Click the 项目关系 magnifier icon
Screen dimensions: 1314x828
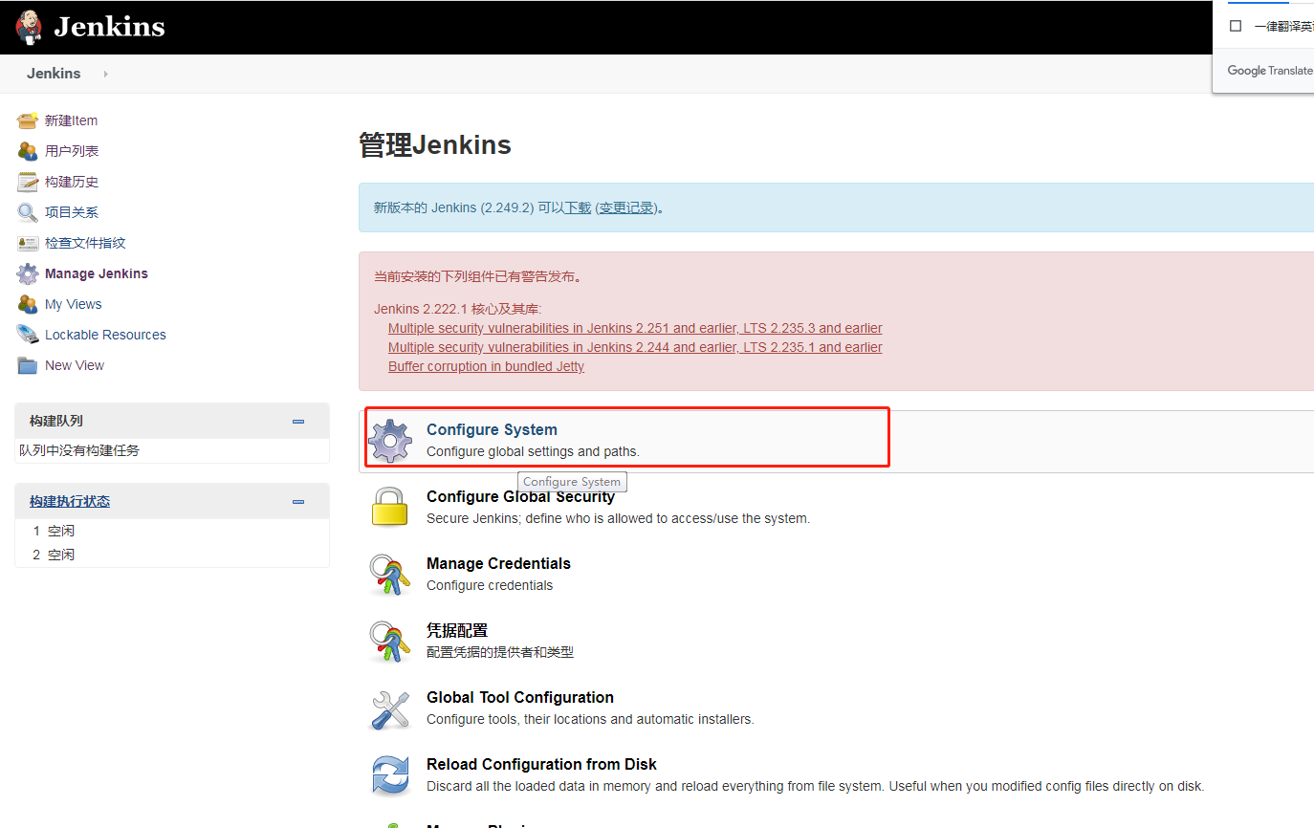pos(28,212)
